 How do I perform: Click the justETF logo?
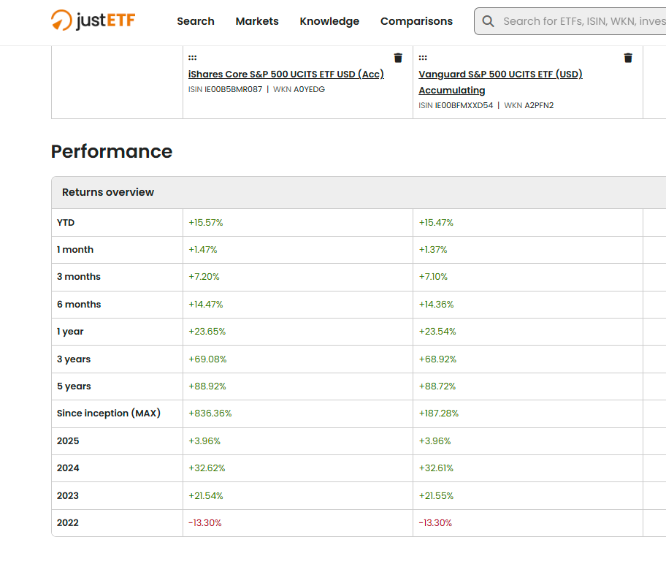[x=93, y=20]
